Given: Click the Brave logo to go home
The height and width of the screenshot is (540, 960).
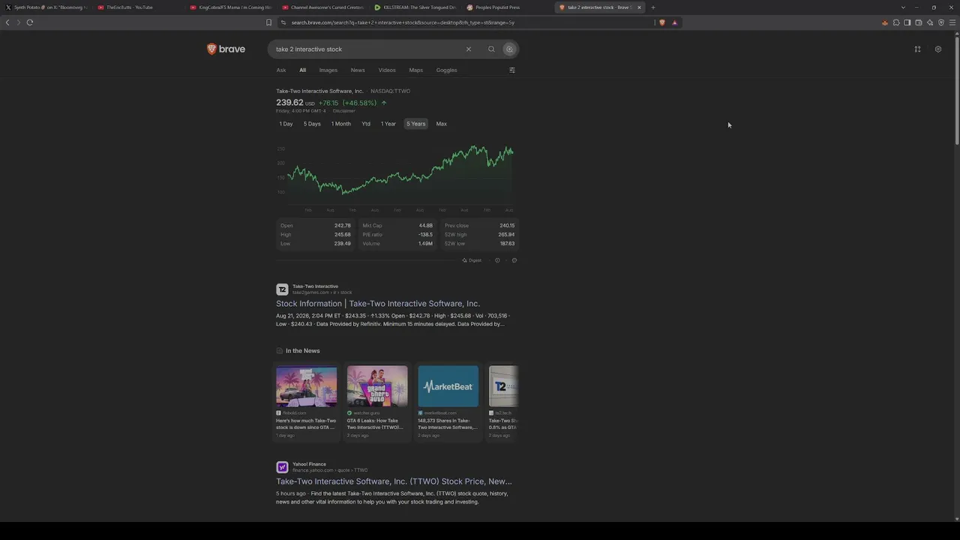Looking at the screenshot, I should click(x=226, y=49).
